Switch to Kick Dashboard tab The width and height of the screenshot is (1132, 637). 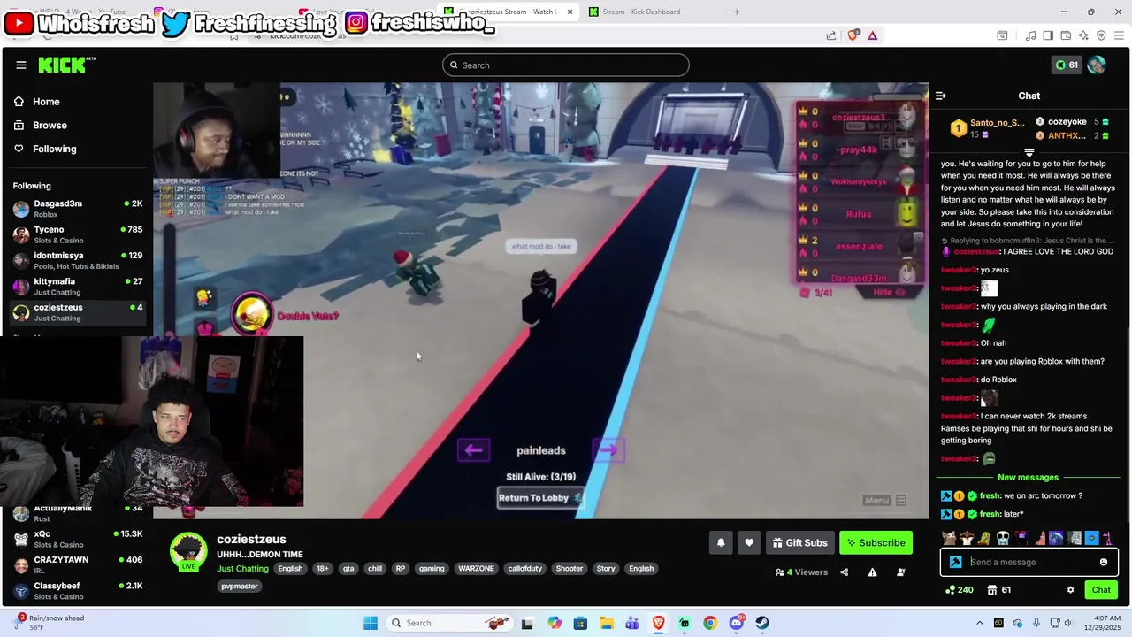tap(642, 12)
